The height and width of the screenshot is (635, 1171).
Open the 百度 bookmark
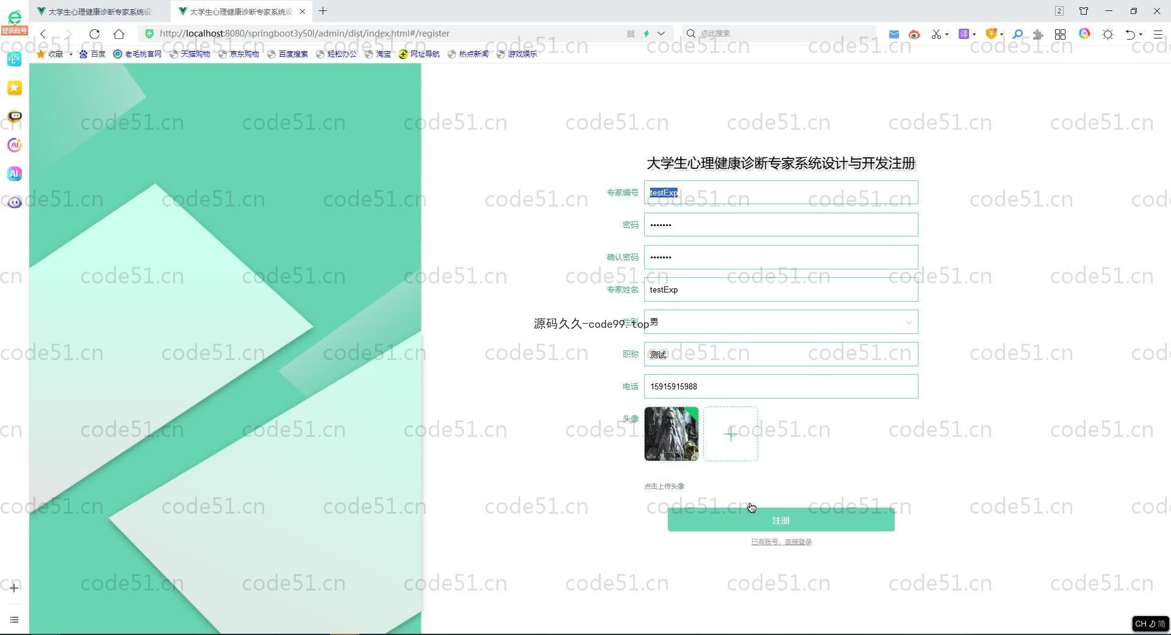coord(92,54)
